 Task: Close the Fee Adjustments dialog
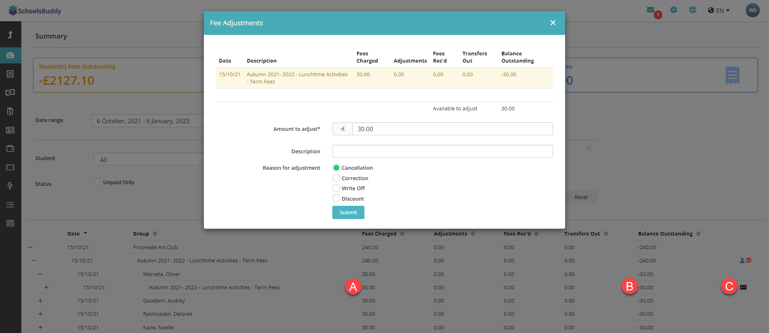[x=553, y=23]
